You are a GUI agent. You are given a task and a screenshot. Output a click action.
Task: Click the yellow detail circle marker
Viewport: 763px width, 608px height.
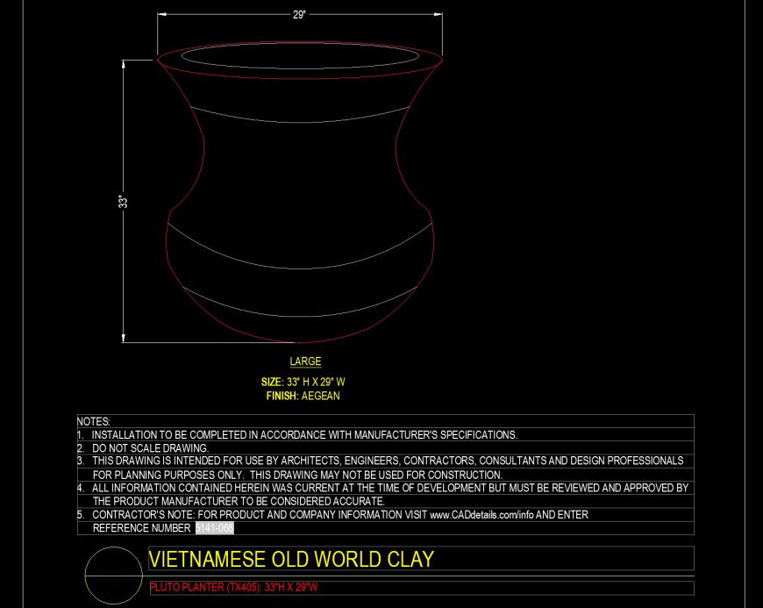tap(114, 576)
